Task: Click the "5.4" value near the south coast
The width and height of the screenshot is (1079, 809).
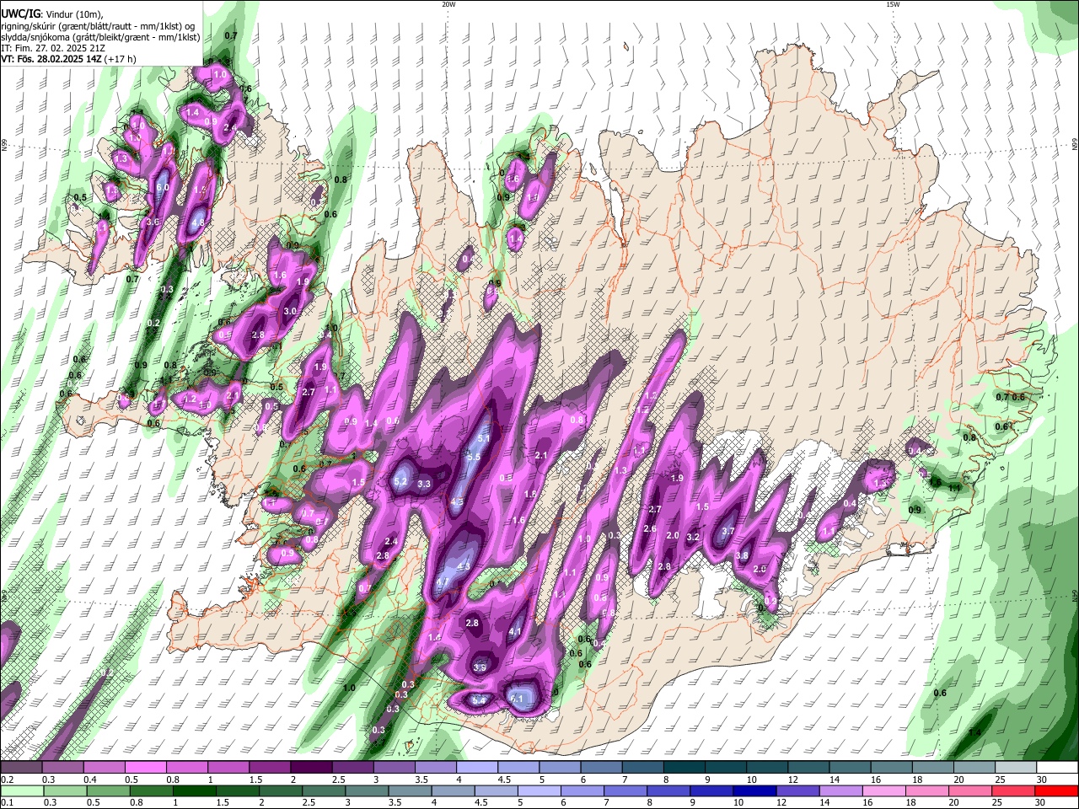Action: coord(479,700)
